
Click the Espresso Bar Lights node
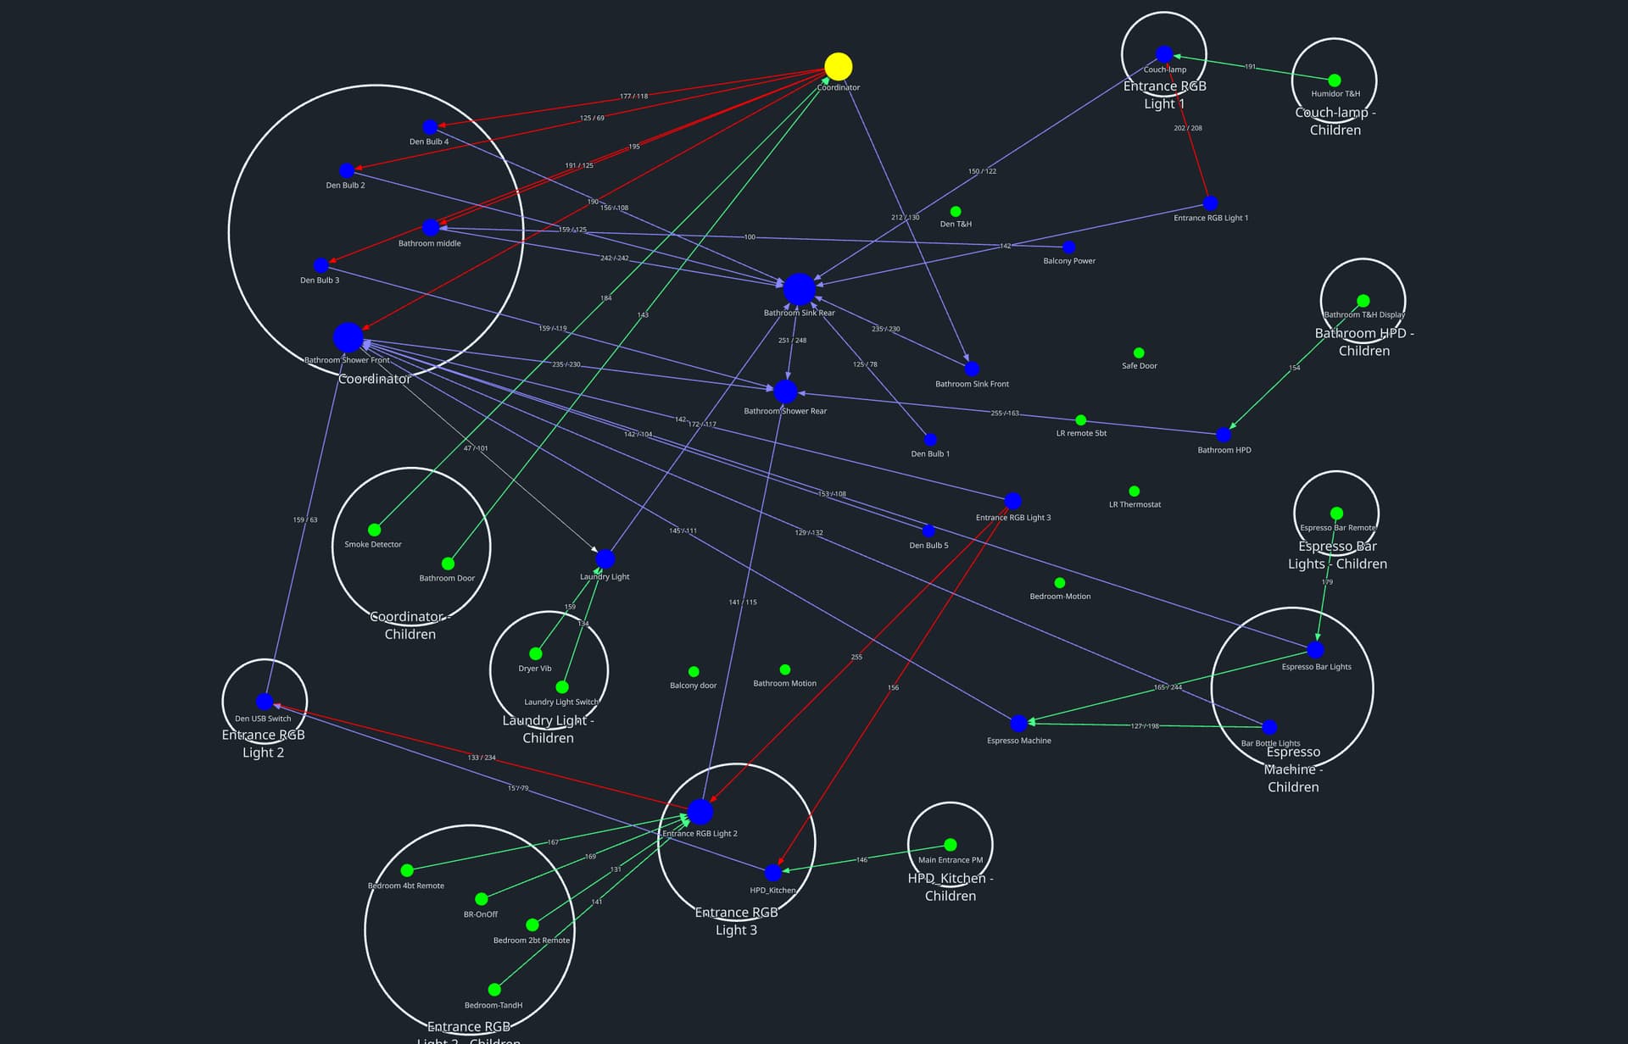pyautogui.click(x=1315, y=650)
